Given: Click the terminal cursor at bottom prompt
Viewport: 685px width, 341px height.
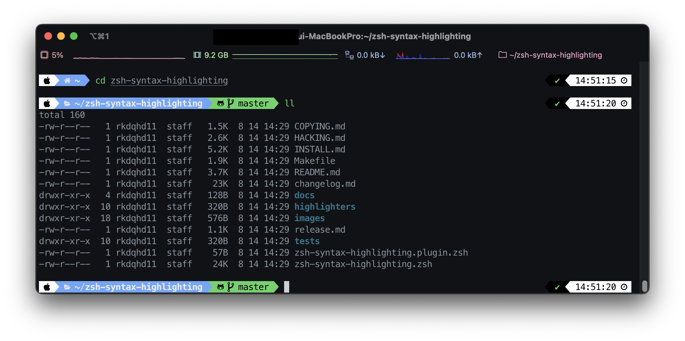Looking at the screenshot, I should coord(287,287).
